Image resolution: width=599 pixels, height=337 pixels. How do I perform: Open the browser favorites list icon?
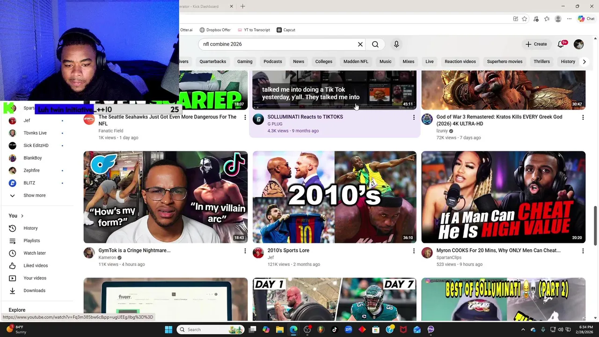click(547, 19)
